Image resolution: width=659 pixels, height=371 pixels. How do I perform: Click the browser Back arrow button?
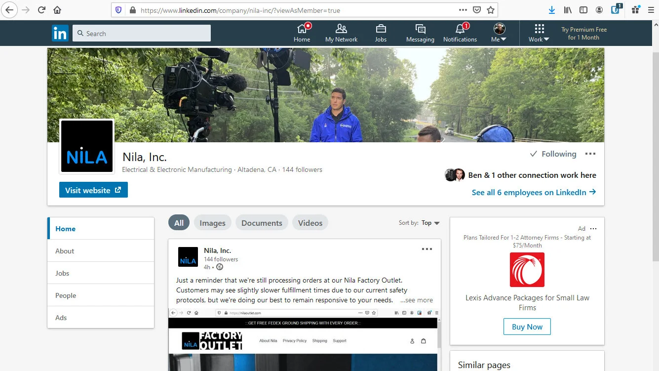coord(9,10)
